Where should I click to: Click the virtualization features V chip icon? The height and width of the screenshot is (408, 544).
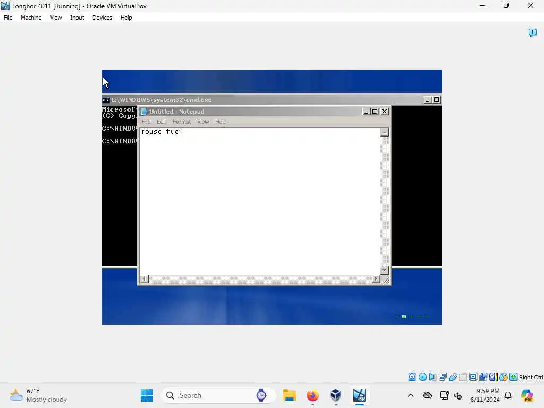point(494,377)
